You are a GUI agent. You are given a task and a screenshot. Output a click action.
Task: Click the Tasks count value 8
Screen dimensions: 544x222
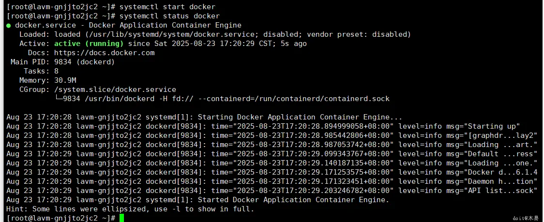coord(57,71)
